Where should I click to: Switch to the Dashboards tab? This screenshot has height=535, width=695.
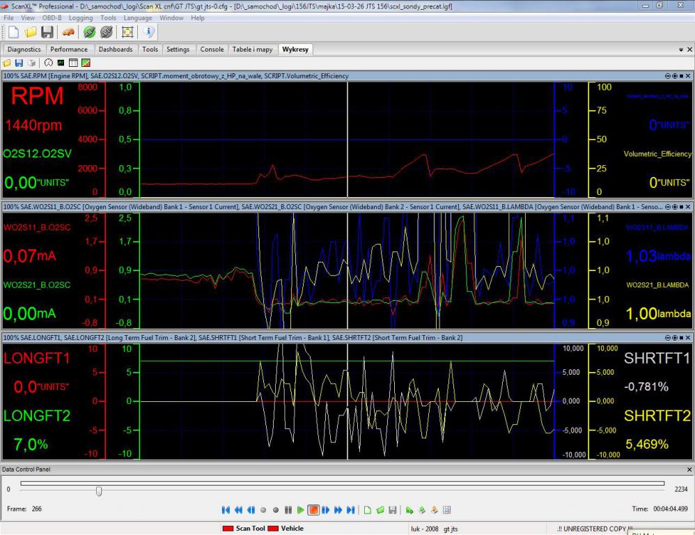(115, 49)
